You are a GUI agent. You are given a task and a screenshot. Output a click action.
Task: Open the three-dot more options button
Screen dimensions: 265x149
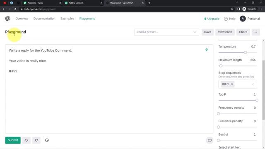click(255, 32)
